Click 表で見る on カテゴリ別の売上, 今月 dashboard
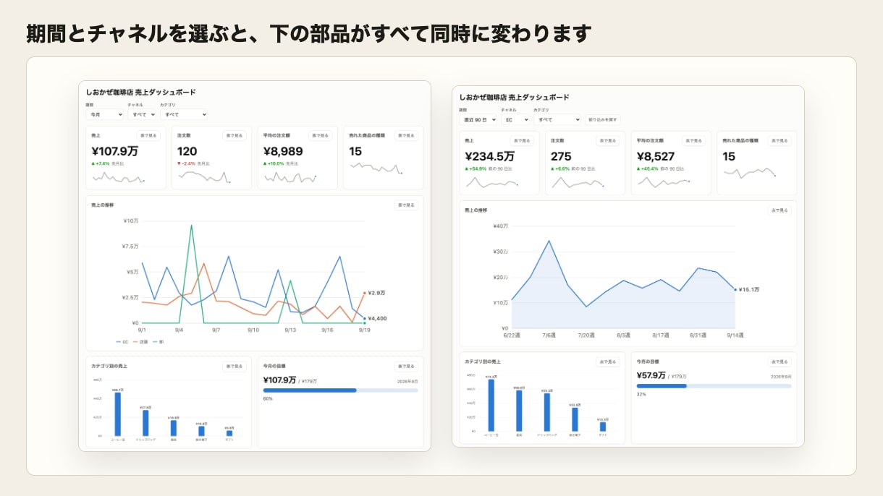The height and width of the screenshot is (496, 883). coord(235,367)
